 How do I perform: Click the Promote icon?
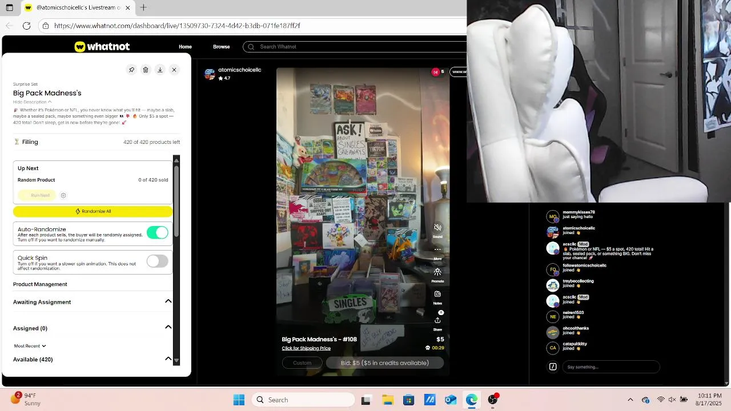tap(437, 272)
